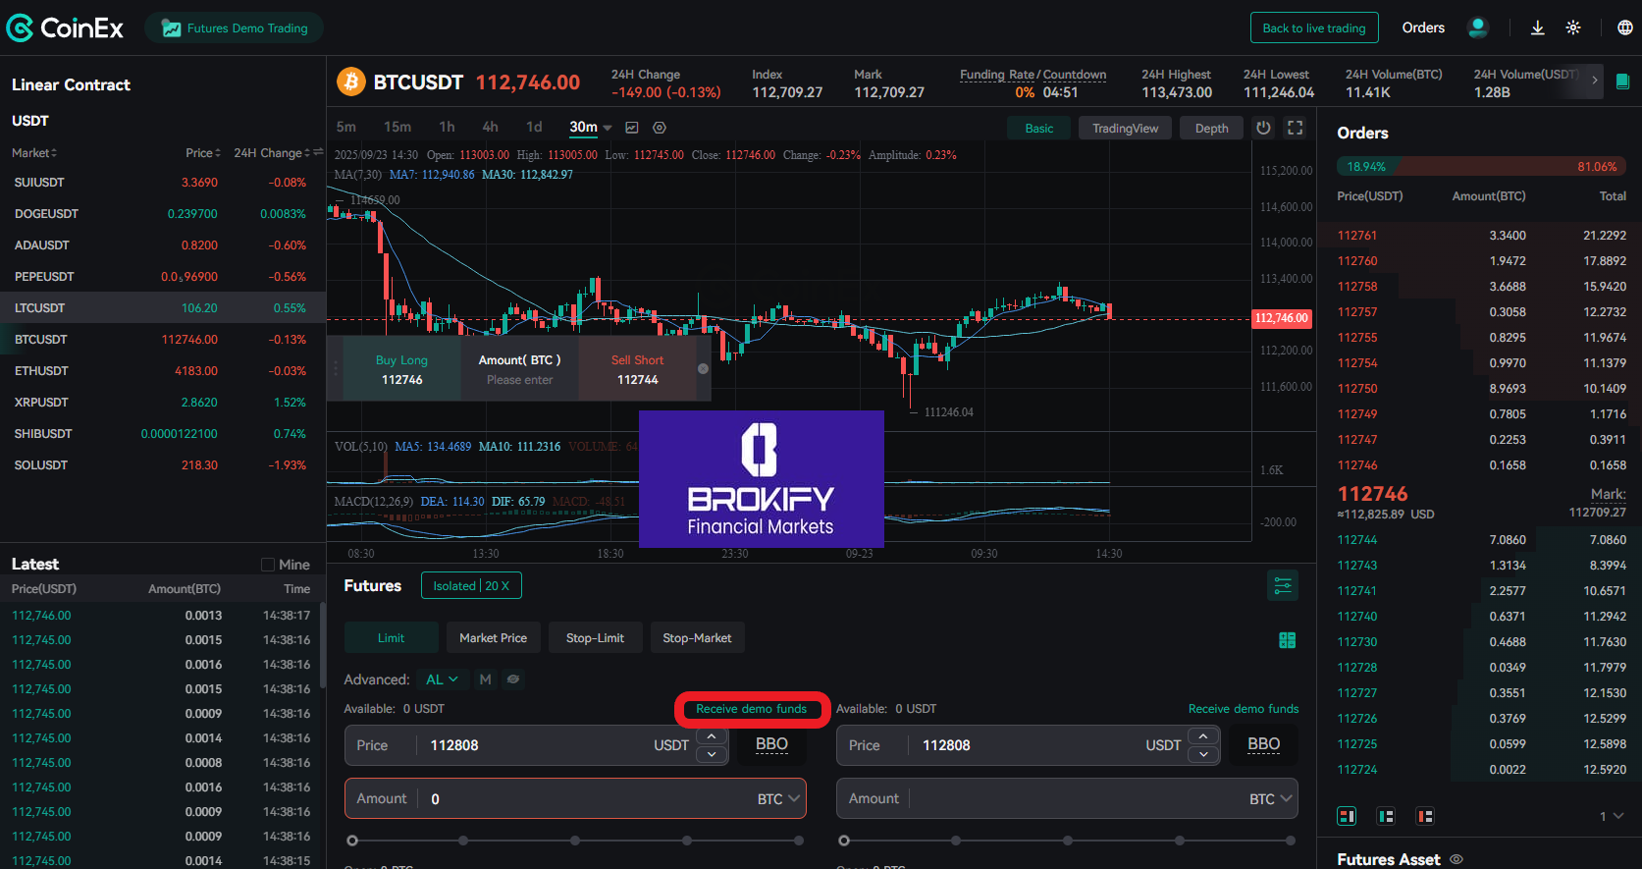Switch chart to 4h interval
The width and height of the screenshot is (1642, 869).
coord(490,128)
